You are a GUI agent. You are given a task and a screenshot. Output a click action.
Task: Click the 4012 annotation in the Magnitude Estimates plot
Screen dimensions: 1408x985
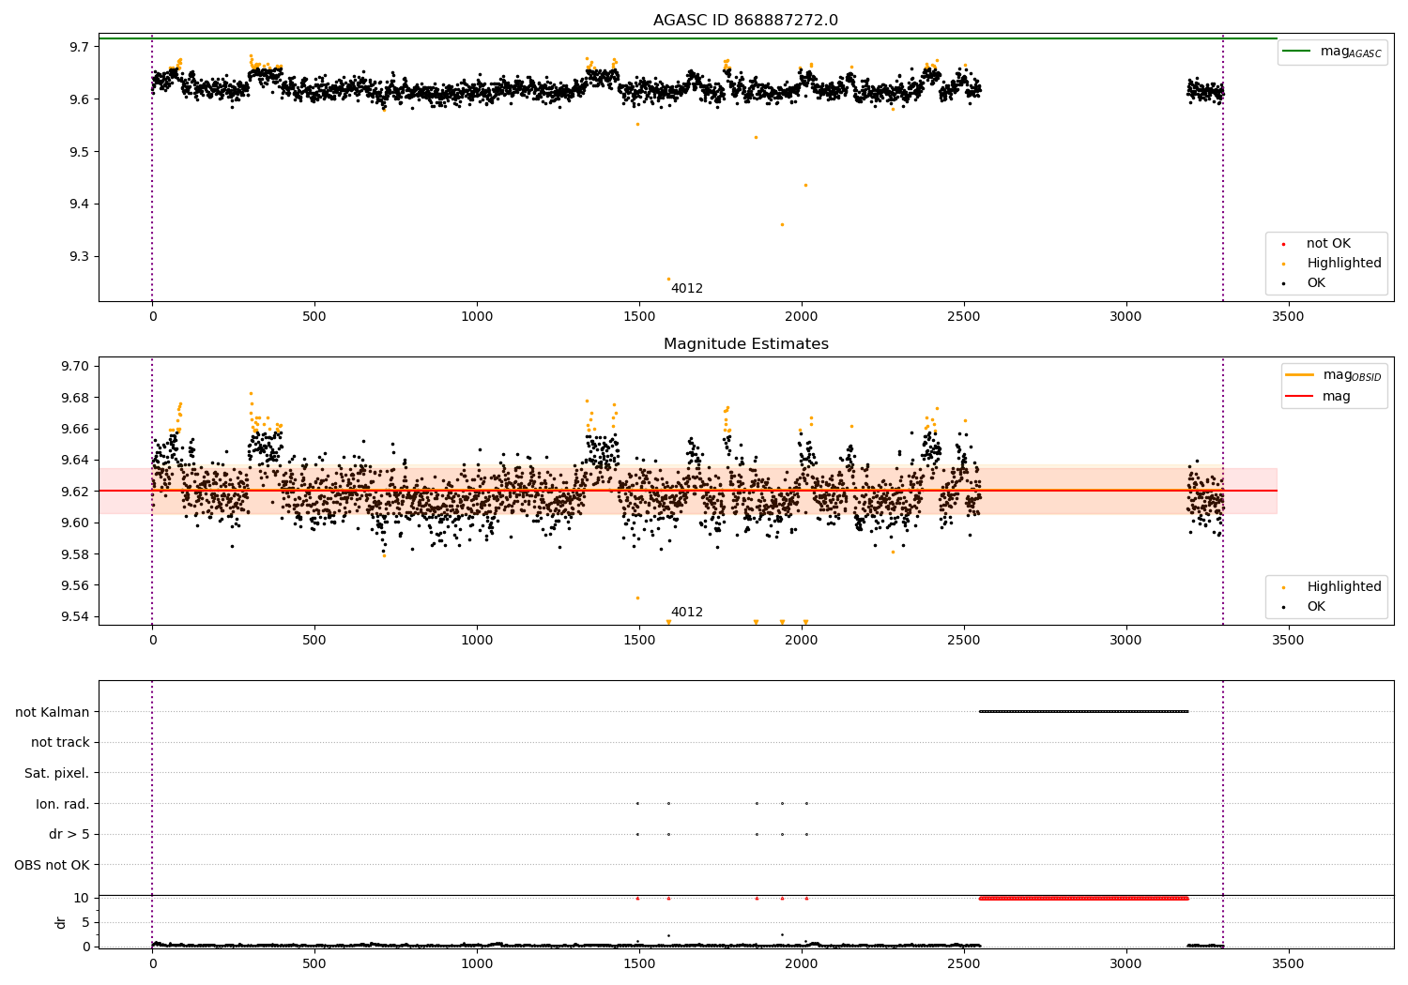click(x=687, y=613)
